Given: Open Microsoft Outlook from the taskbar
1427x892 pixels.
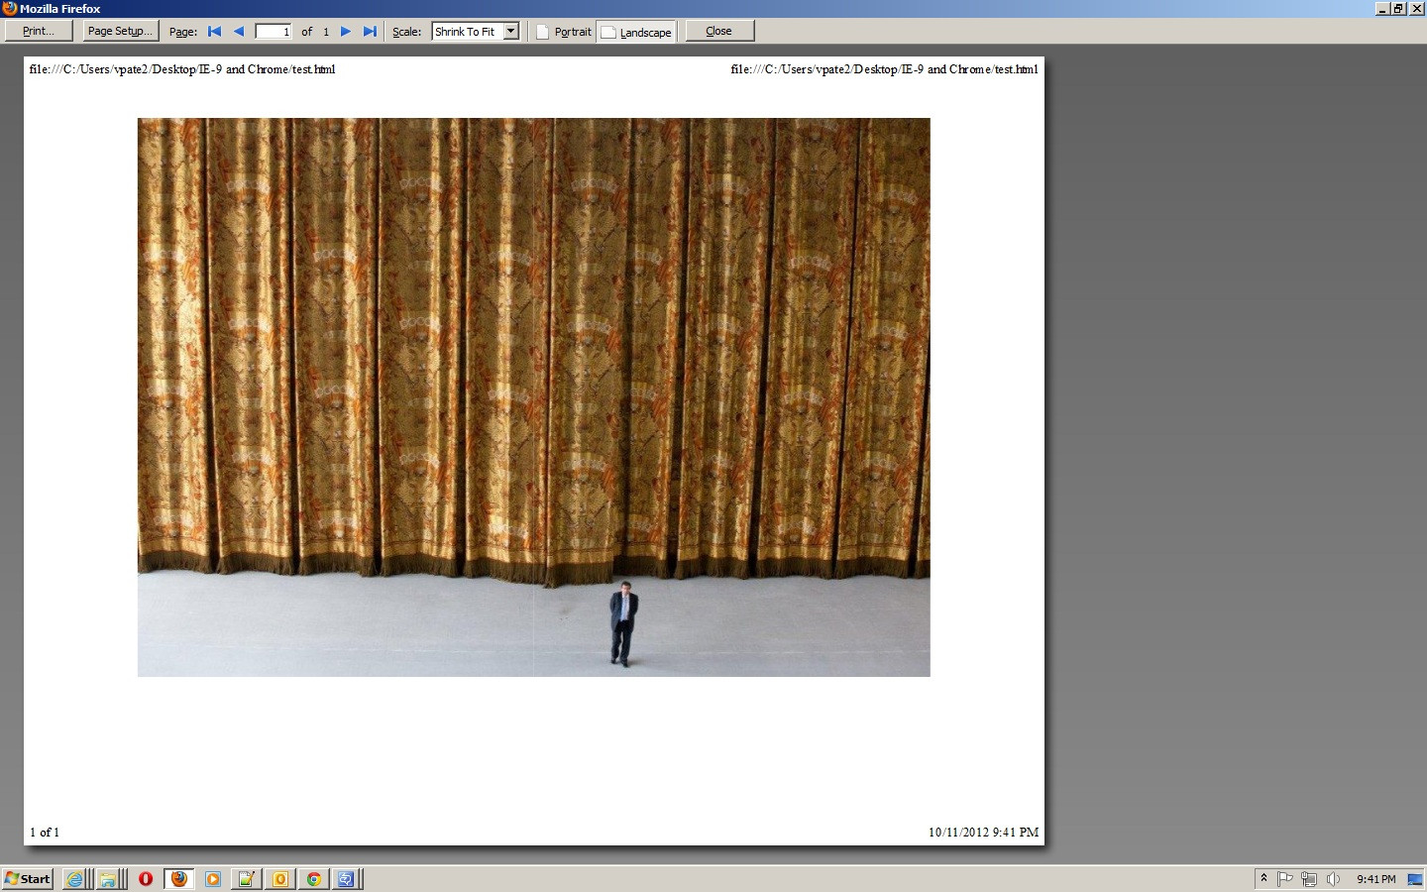Looking at the screenshot, I should [x=279, y=878].
